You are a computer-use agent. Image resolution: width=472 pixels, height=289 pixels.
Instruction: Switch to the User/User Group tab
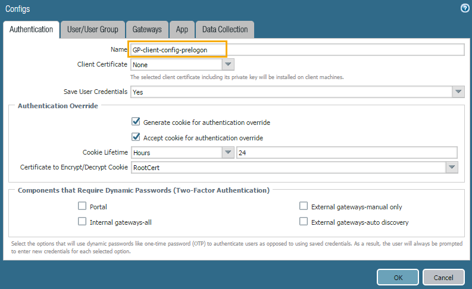tap(92, 29)
